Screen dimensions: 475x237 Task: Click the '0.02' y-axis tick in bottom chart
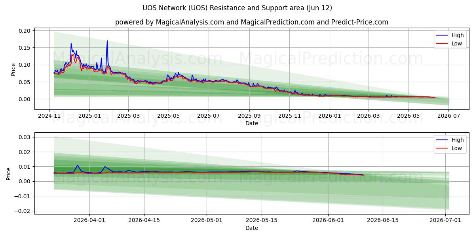tap(25, 152)
